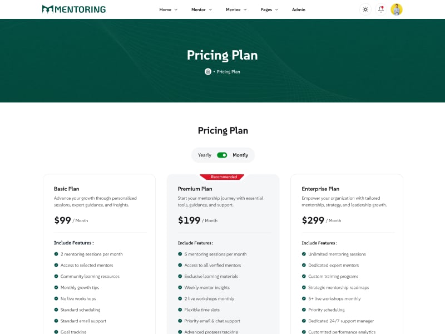Click the breadcrumb home icon
The width and height of the screenshot is (445, 334).
(208, 72)
